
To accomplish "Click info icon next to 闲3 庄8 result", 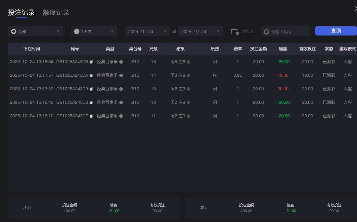I will click(x=188, y=75).
